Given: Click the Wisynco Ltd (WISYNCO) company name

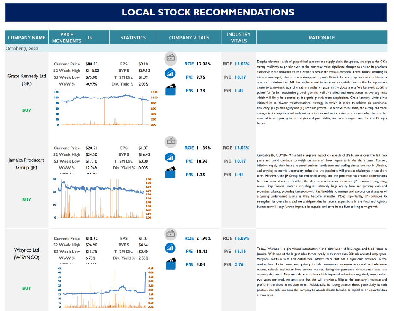Looking at the screenshot, I should tap(26, 254).
